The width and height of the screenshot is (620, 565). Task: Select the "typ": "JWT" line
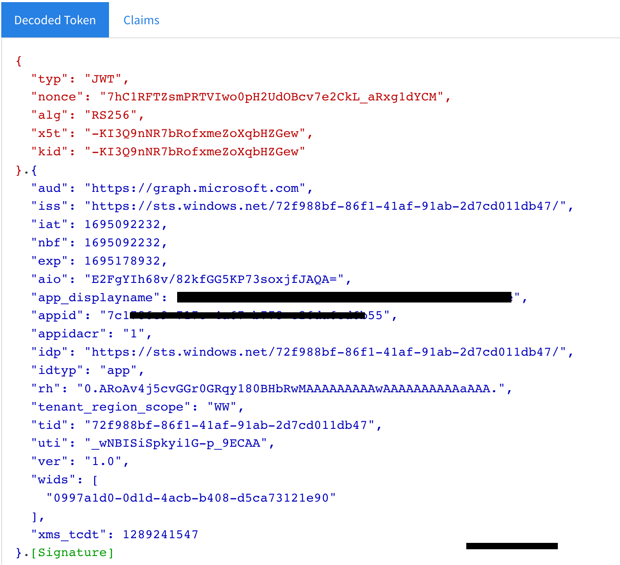pyautogui.click(x=80, y=79)
